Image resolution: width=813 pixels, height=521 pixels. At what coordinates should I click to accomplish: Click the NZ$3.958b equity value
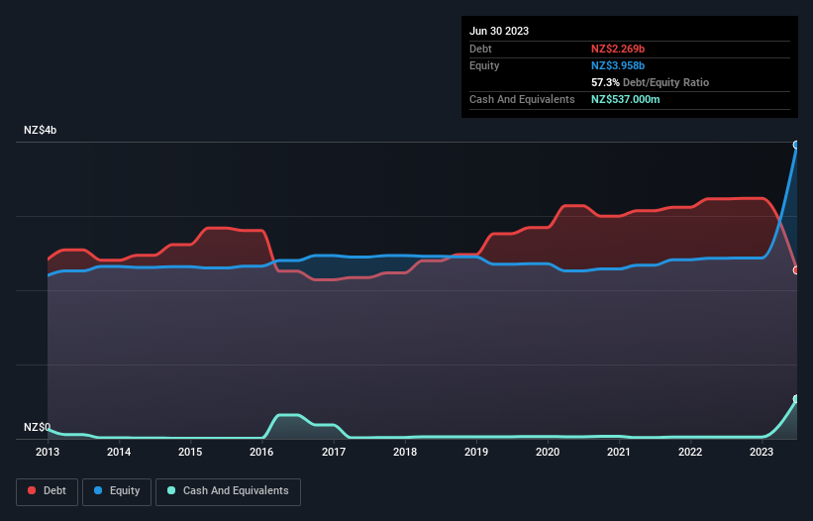pyautogui.click(x=618, y=65)
